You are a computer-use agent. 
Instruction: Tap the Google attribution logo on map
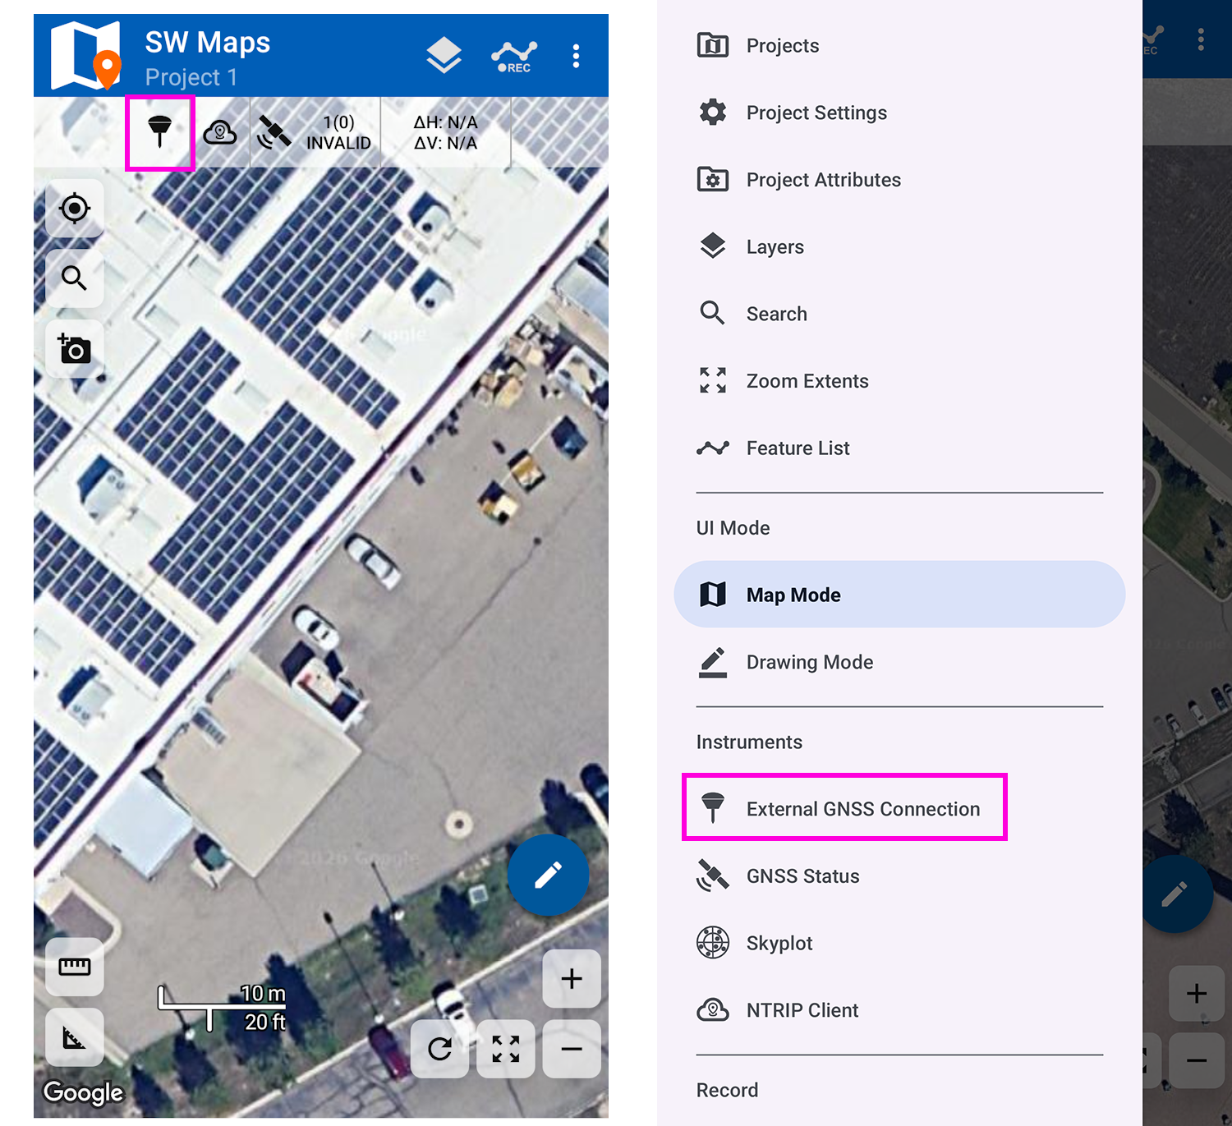click(x=83, y=1092)
